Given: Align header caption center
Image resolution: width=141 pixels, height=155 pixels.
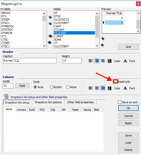Looking at the screenshot, I should pyautogui.click(x=97, y=61).
